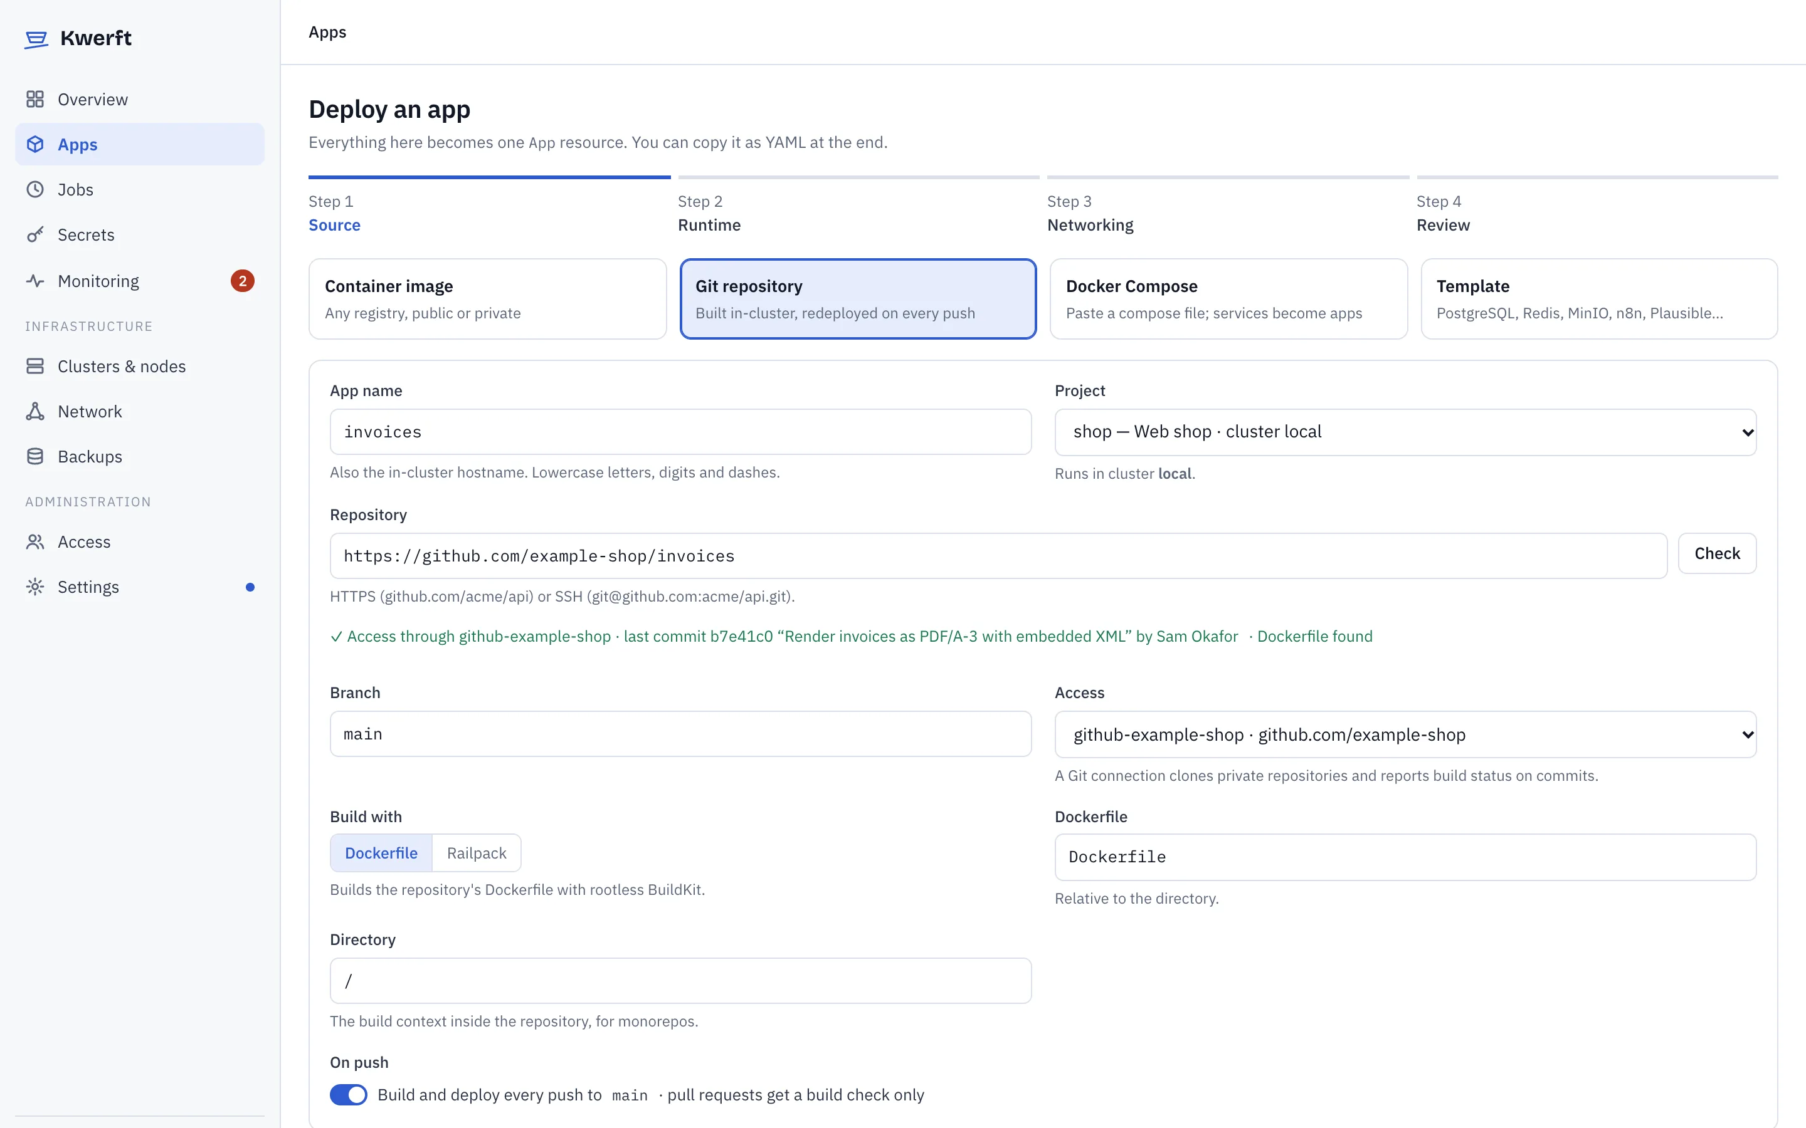This screenshot has height=1128, width=1806.
Task: Select Railpack build option
Action: click(x=476, y=853)
